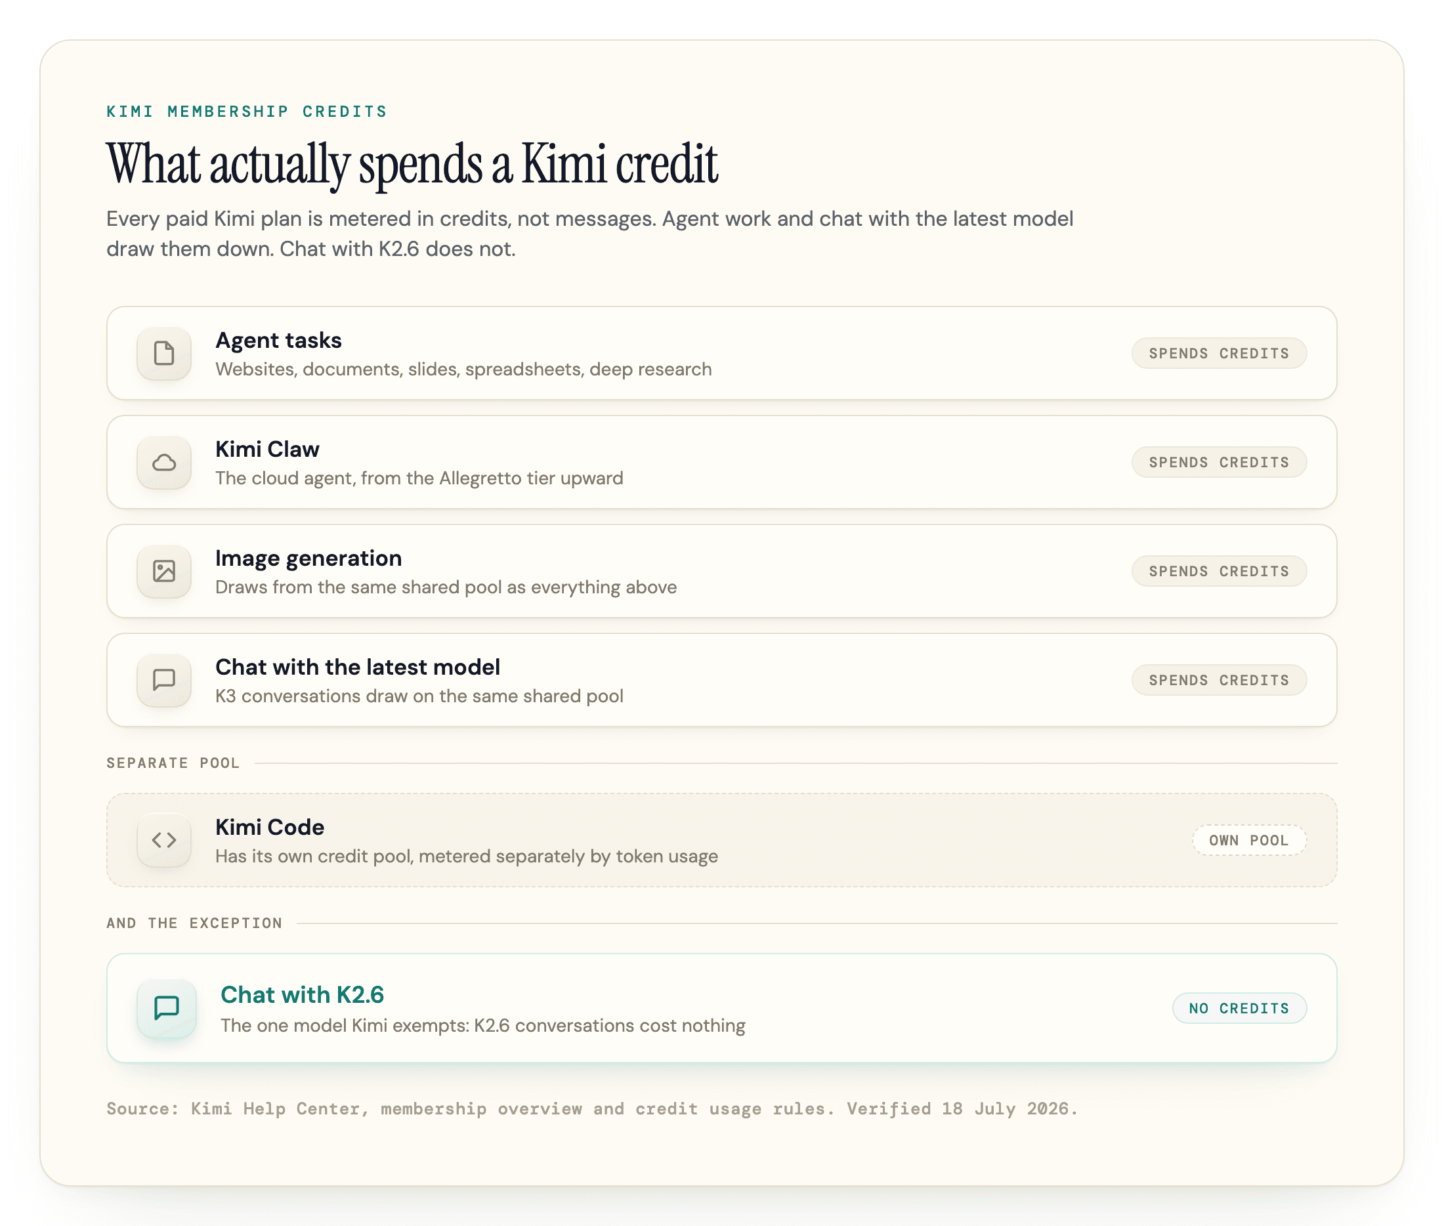Click the Separate Pool section label
Screen dimensions: 1444x1226
173,763
